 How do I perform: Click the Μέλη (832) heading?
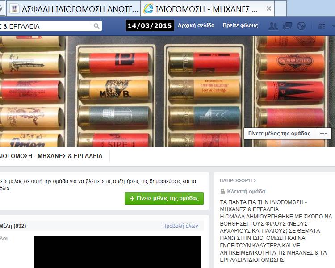tap(13, 226)
